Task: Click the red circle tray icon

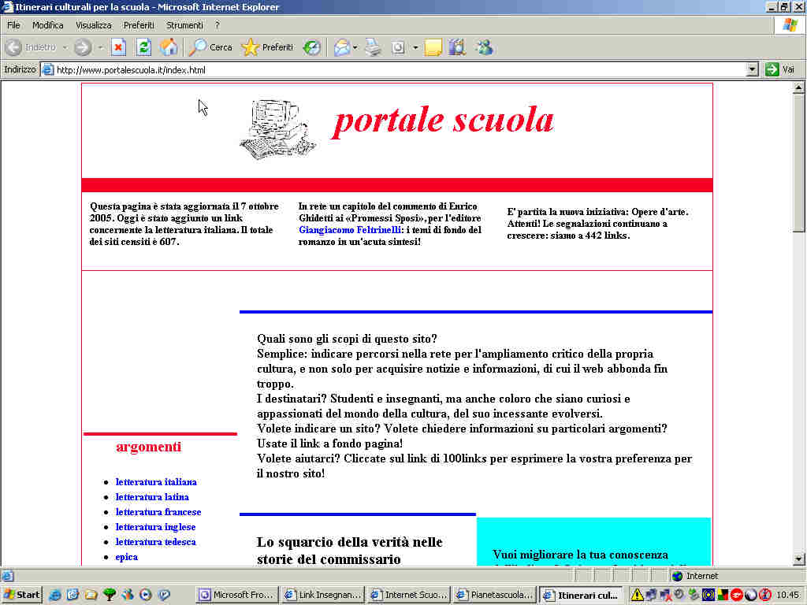Action: (x=737, y=595)
